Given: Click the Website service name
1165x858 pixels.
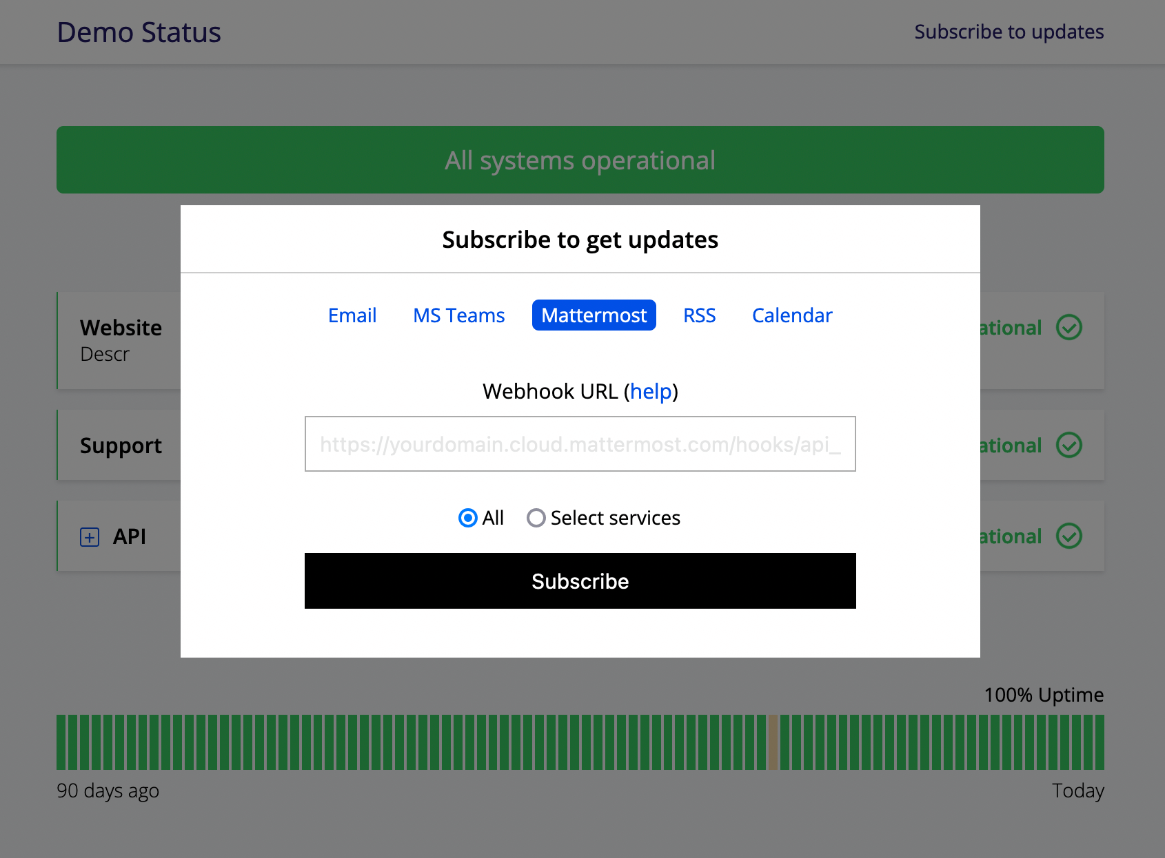Looking at the screenshot, I should click(121, 328).
